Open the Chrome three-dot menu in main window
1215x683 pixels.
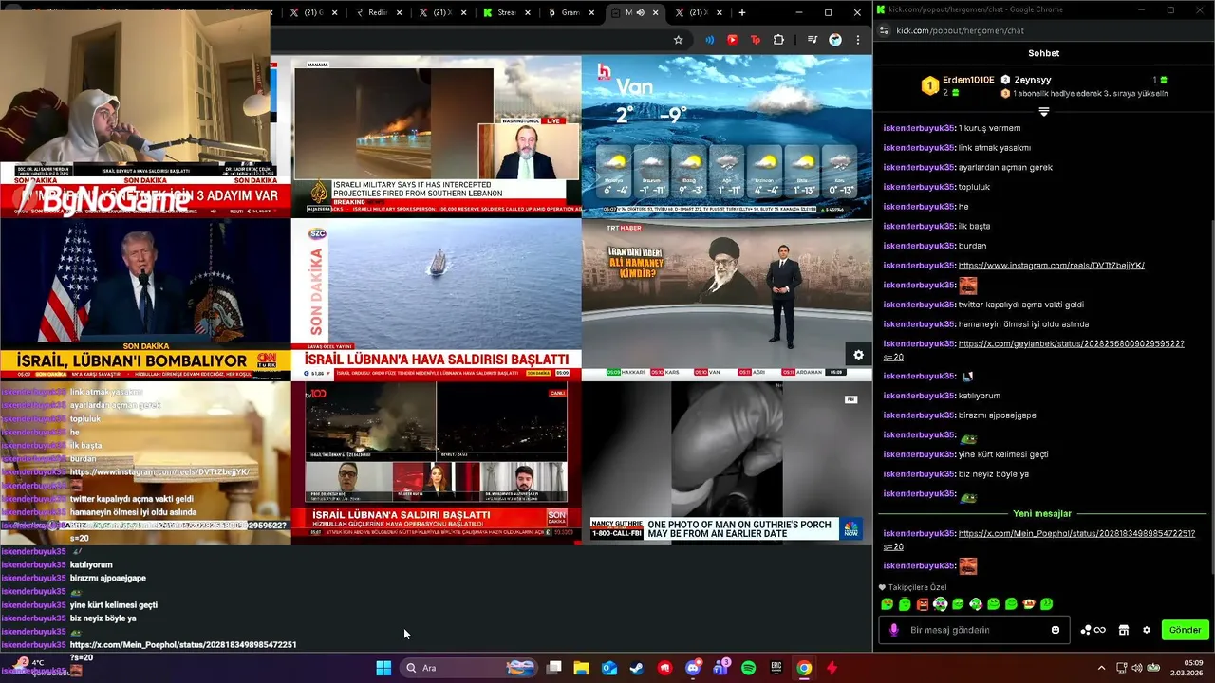click(858, 40)
